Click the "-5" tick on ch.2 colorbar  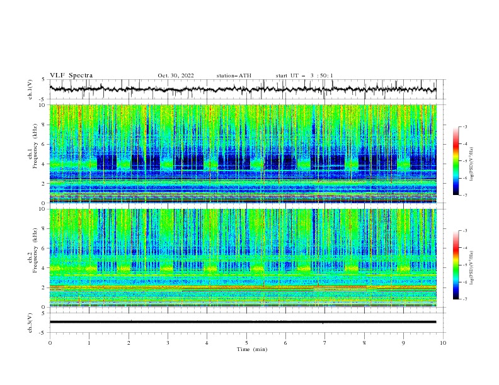[464, 265]
